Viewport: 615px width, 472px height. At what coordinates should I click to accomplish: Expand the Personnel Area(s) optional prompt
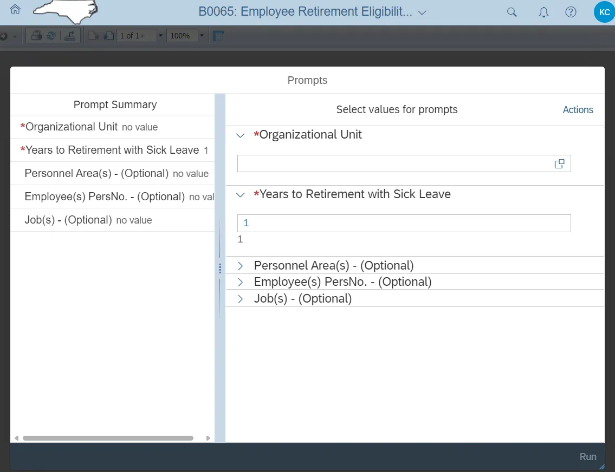241,266
